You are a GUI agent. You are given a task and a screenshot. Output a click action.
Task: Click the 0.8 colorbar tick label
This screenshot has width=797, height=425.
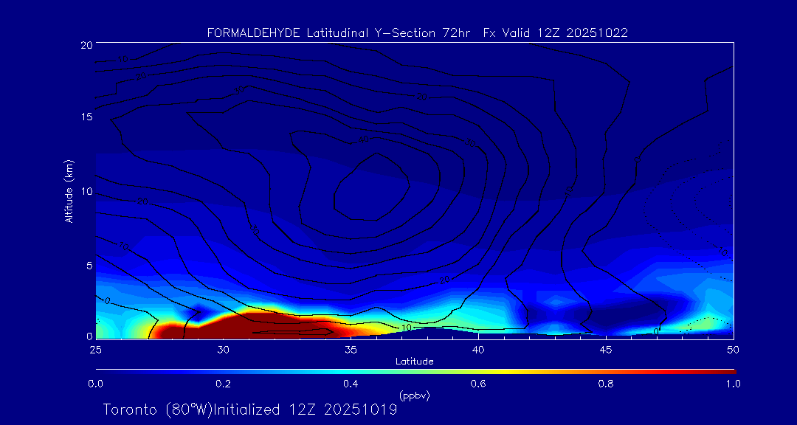point(606,384)
